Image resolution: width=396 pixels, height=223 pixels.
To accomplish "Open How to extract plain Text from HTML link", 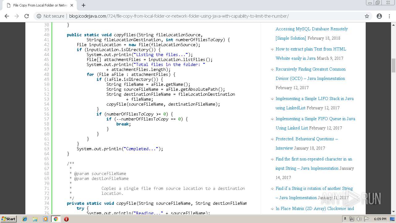I will pyautogui.click(x=311, y=54).
